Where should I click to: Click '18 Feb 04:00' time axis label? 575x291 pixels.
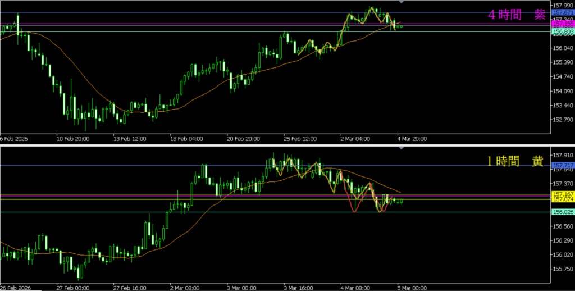(x=185, y=139)
